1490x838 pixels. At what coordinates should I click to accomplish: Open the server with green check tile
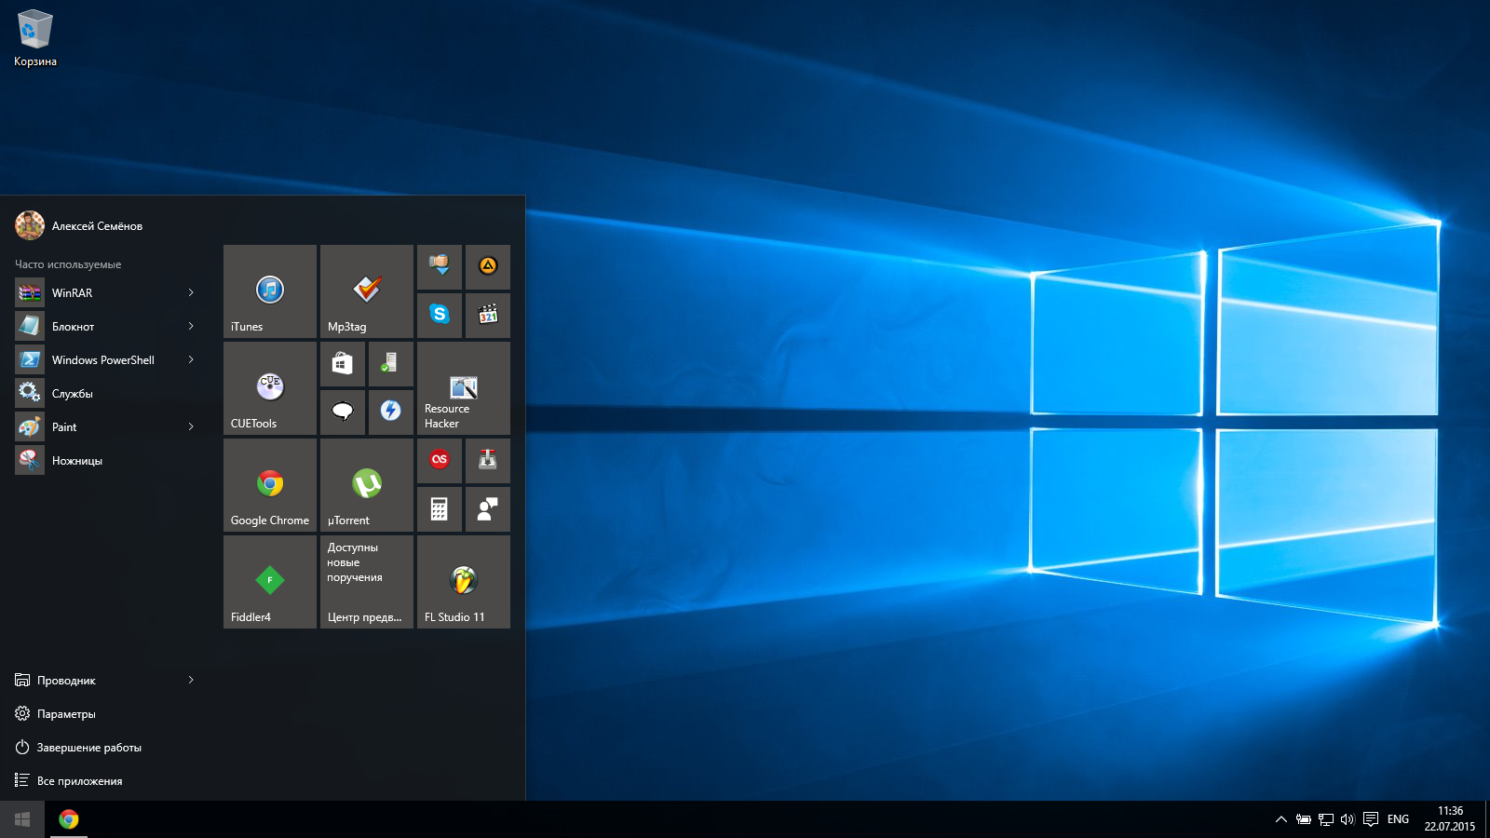pyautogui.click(x=391, y=364)
